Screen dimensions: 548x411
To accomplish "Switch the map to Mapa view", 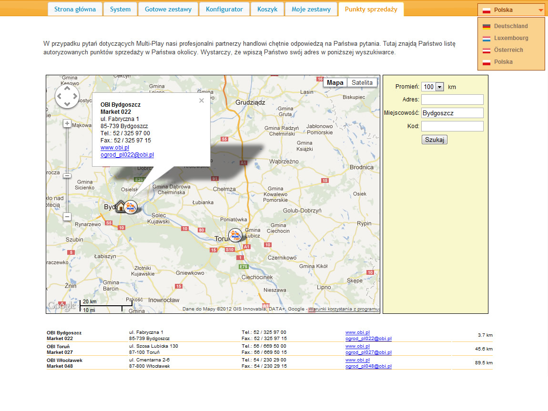I will (335, 83).
